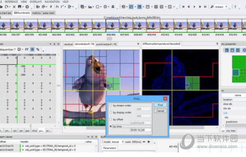Switch to the metrics tab
The height and width of the screenshot is (157, 246).
click(36, 13)
